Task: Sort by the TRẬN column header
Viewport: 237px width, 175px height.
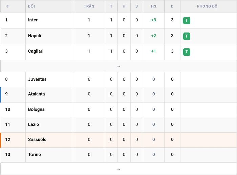Action: coord(89,6)
